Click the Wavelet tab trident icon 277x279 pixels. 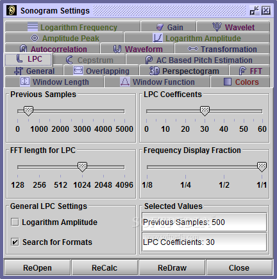pyautogui.click(x=217, y=27)
